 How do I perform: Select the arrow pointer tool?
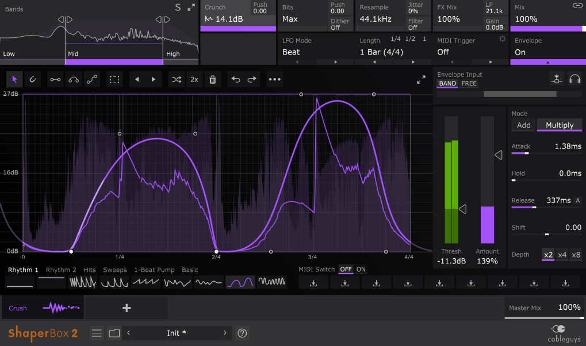coord(14,79)
